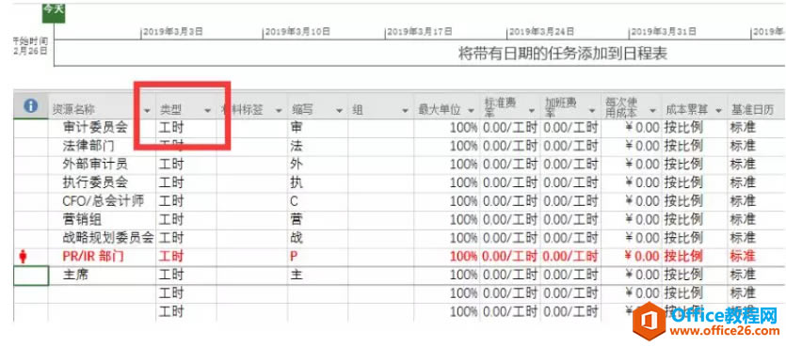Open the 每次使用成本 column filter arrow
The width and height of the screenshot is (786, 347).
pyautogui.click(x=652, y=110)
